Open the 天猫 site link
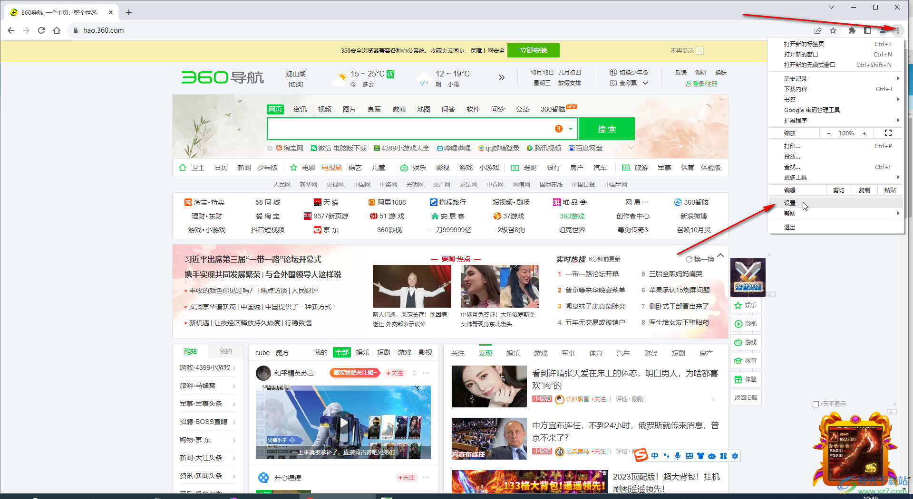 click(x=326, y=202)
